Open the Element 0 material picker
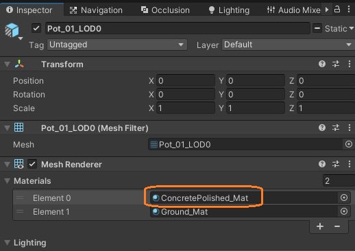The height and width of the screenshot is (251, 355). click(344, 198)
